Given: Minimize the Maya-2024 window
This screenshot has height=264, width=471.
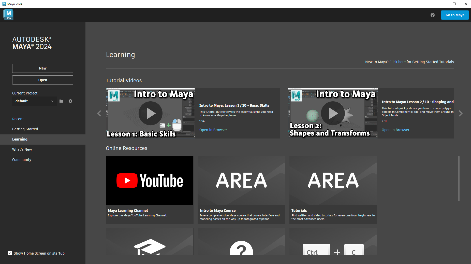Looking at the screenshot, I should click(x=443, y=4).
